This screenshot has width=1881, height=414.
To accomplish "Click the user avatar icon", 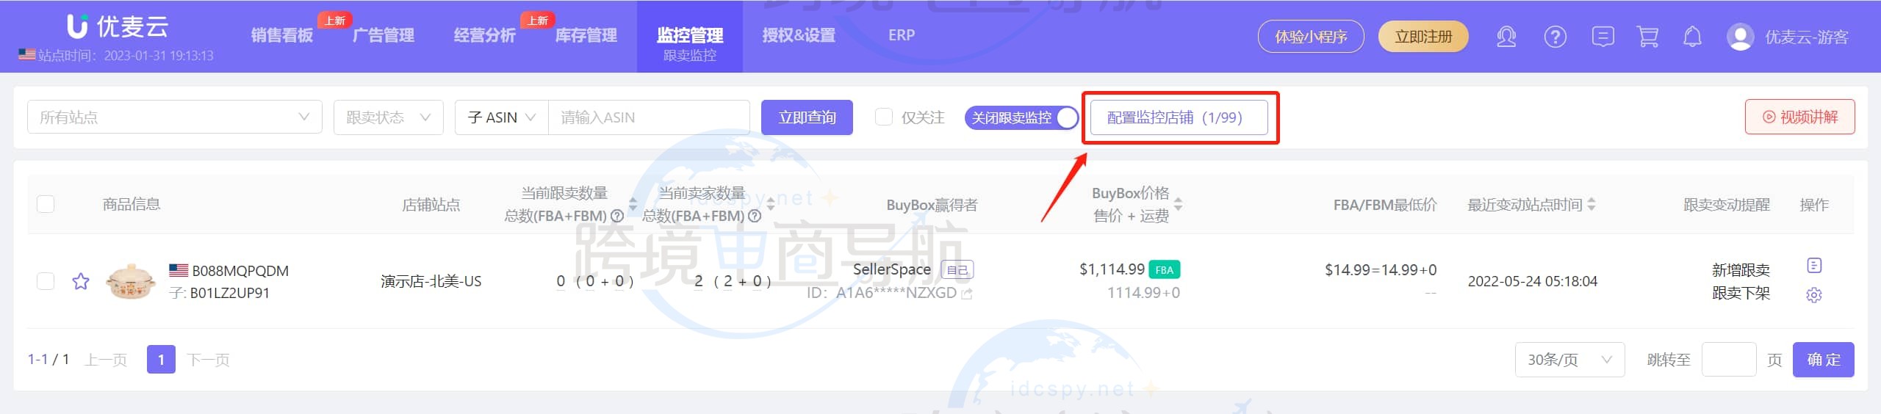I will tap(1740, 37).
